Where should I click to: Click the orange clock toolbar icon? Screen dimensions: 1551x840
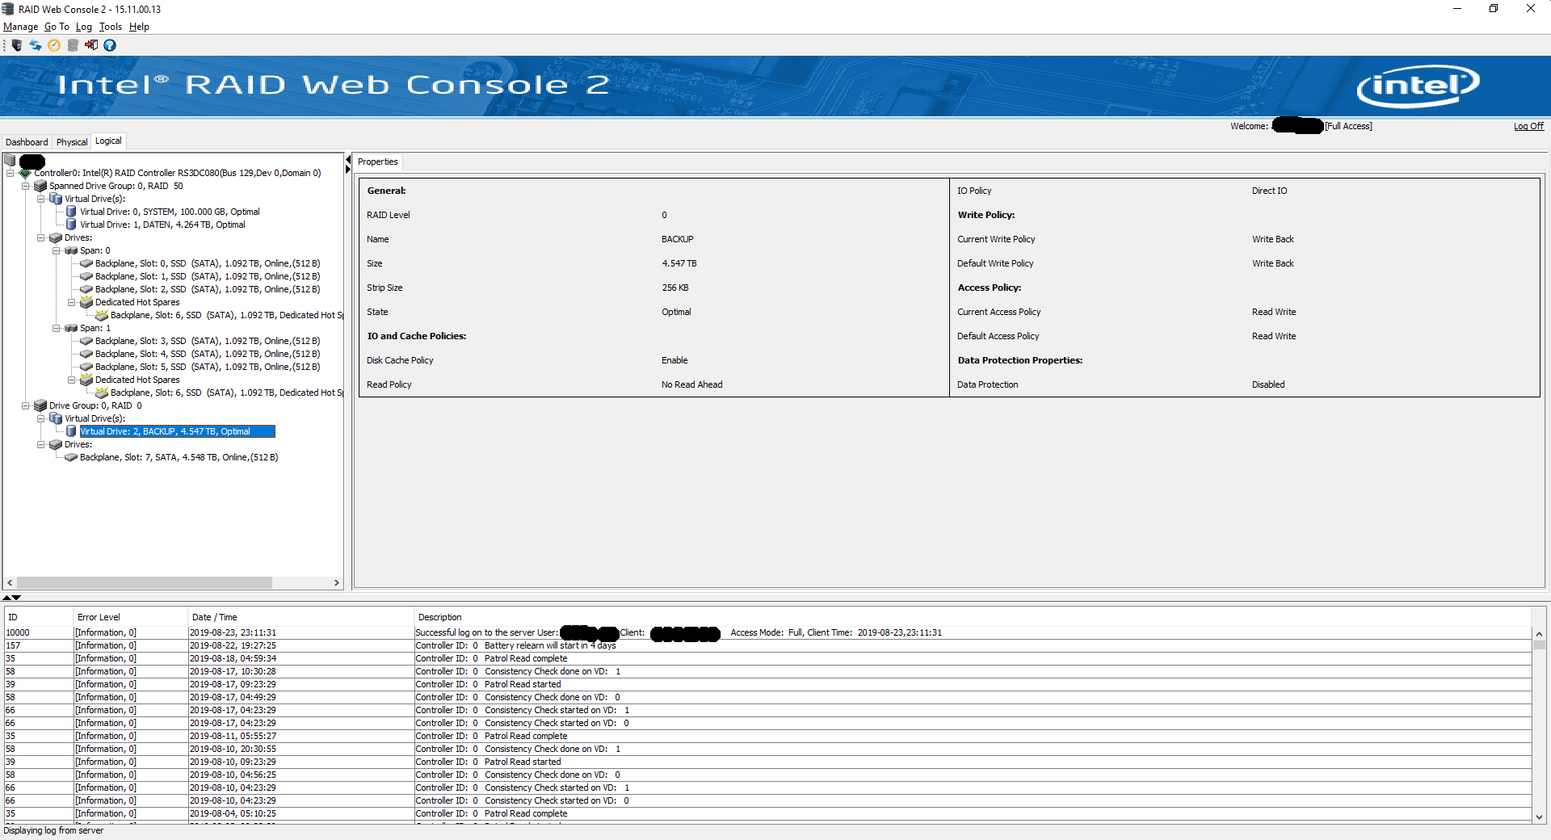point(54,45)
